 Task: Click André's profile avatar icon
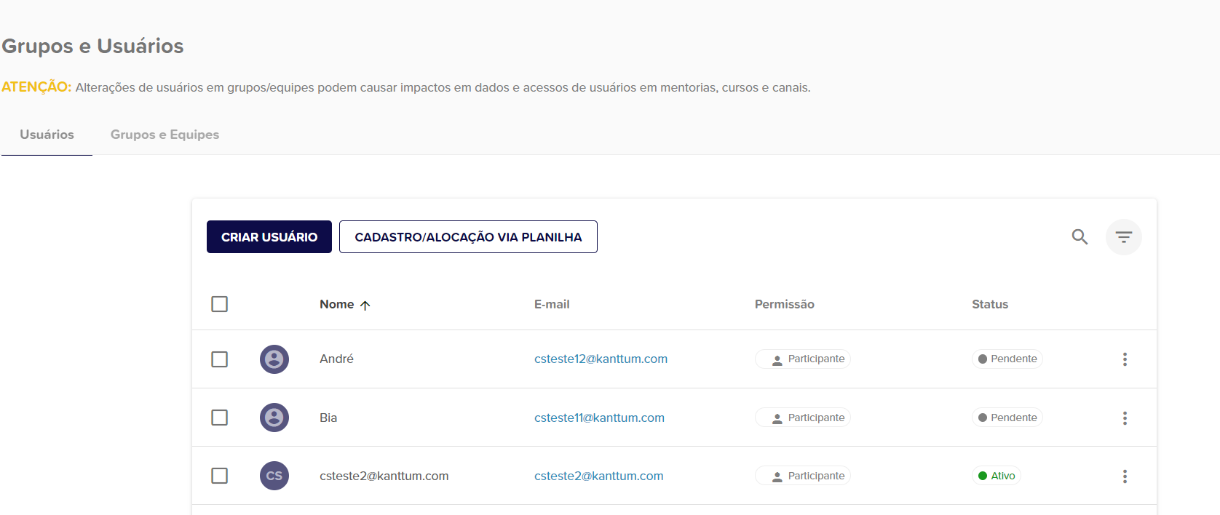pos(274,359)
